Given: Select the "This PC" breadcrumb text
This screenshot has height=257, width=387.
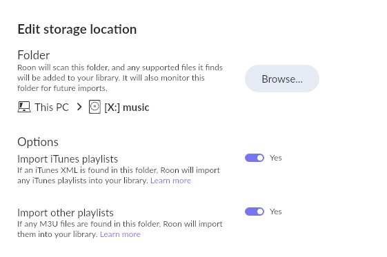Looking at the screenshot, I should point(52,107).
